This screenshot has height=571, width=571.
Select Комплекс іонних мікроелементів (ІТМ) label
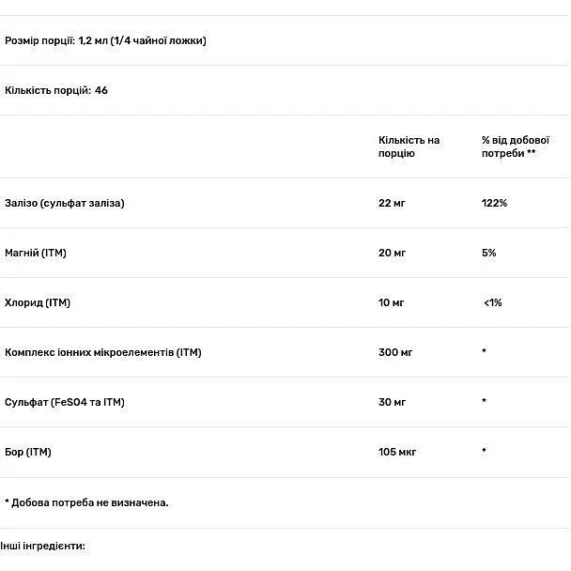click(103, 352)
